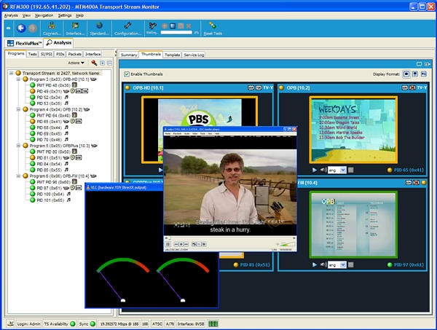The height and width of the screenshot is (330, 437).
Task: Select the third Display Format icon
Action: pos(424,74)
